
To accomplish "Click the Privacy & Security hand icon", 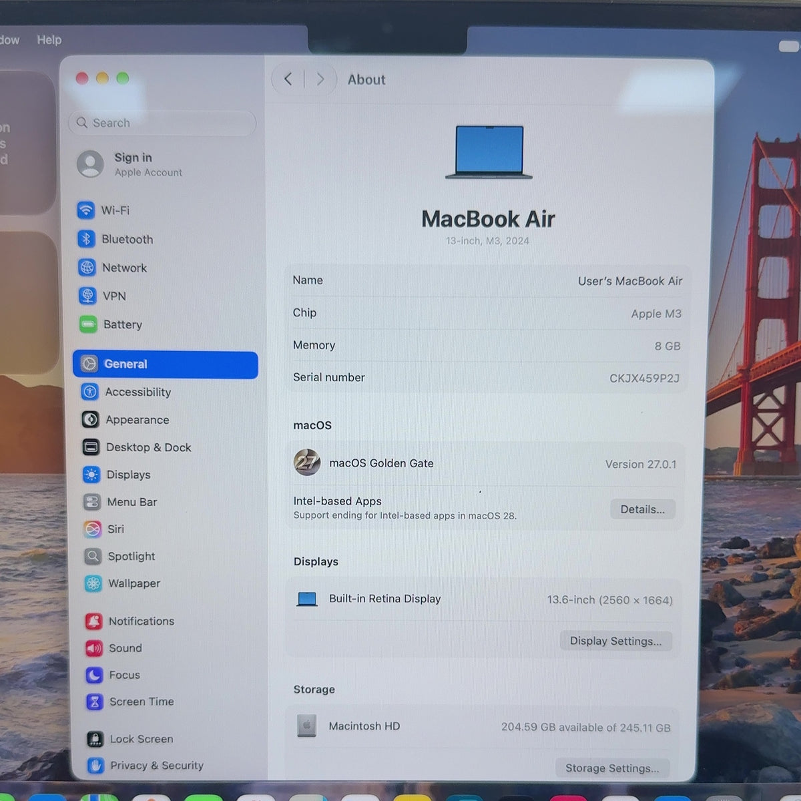I will pyautogui.click(x=96, y=766).
